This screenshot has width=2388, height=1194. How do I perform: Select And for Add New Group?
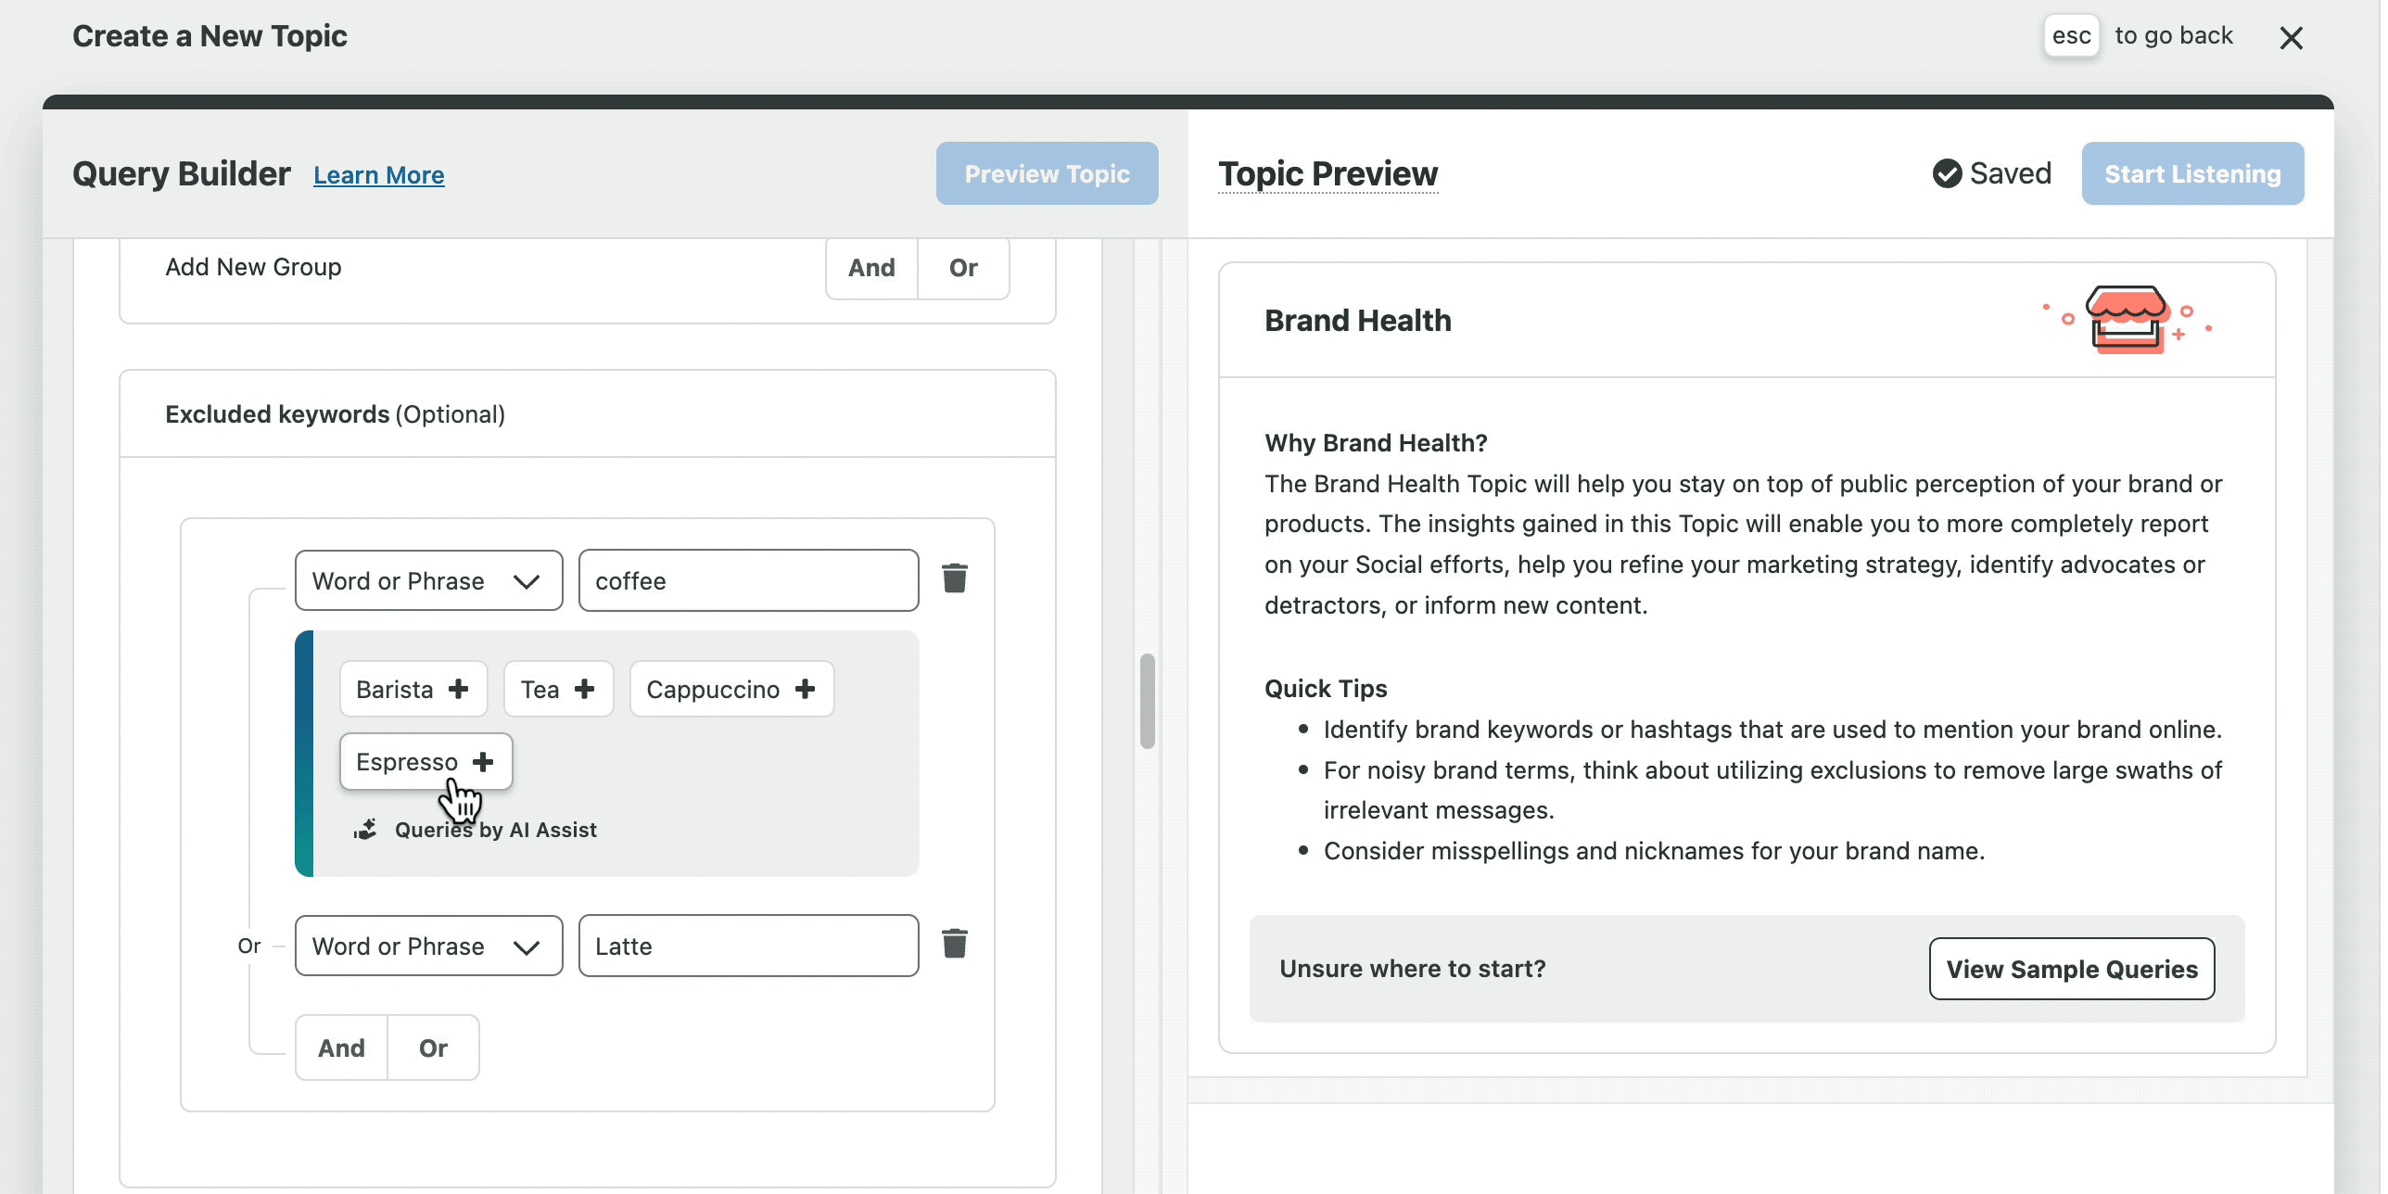[871, 268]
